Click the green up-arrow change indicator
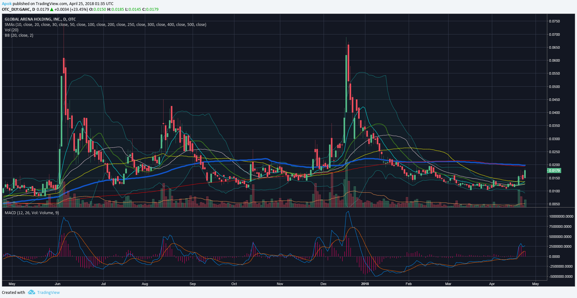577x298 pixels. tap(52, 9)
